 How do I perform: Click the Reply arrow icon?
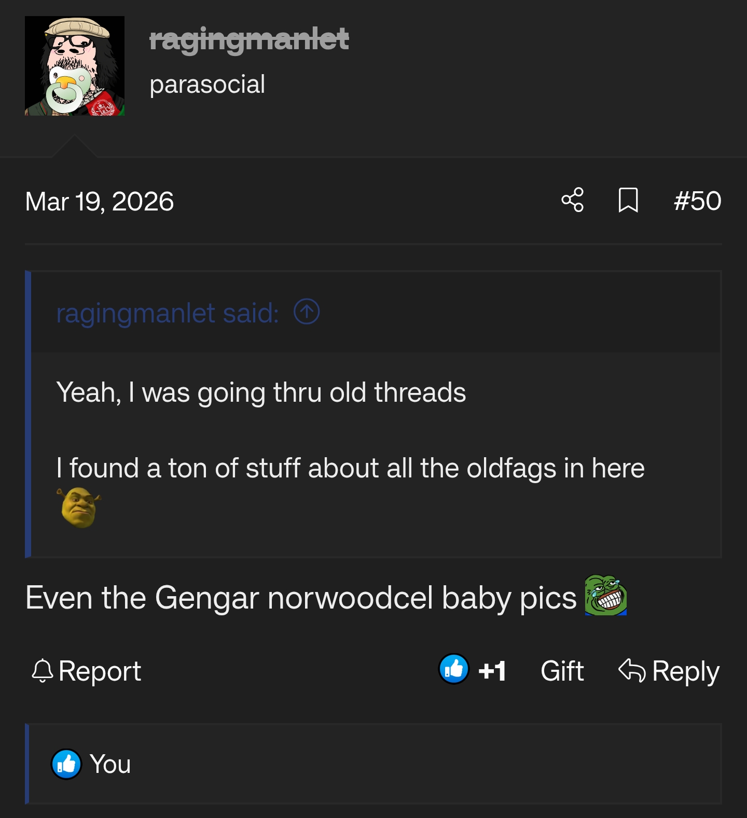coord(632,670)
